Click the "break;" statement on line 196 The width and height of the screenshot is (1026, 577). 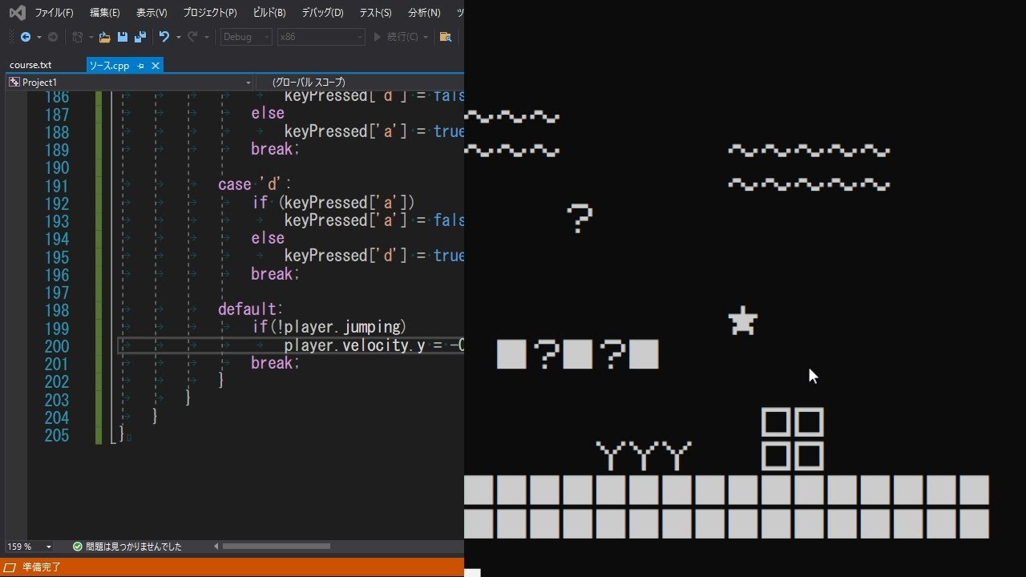[x=276, y=274]
